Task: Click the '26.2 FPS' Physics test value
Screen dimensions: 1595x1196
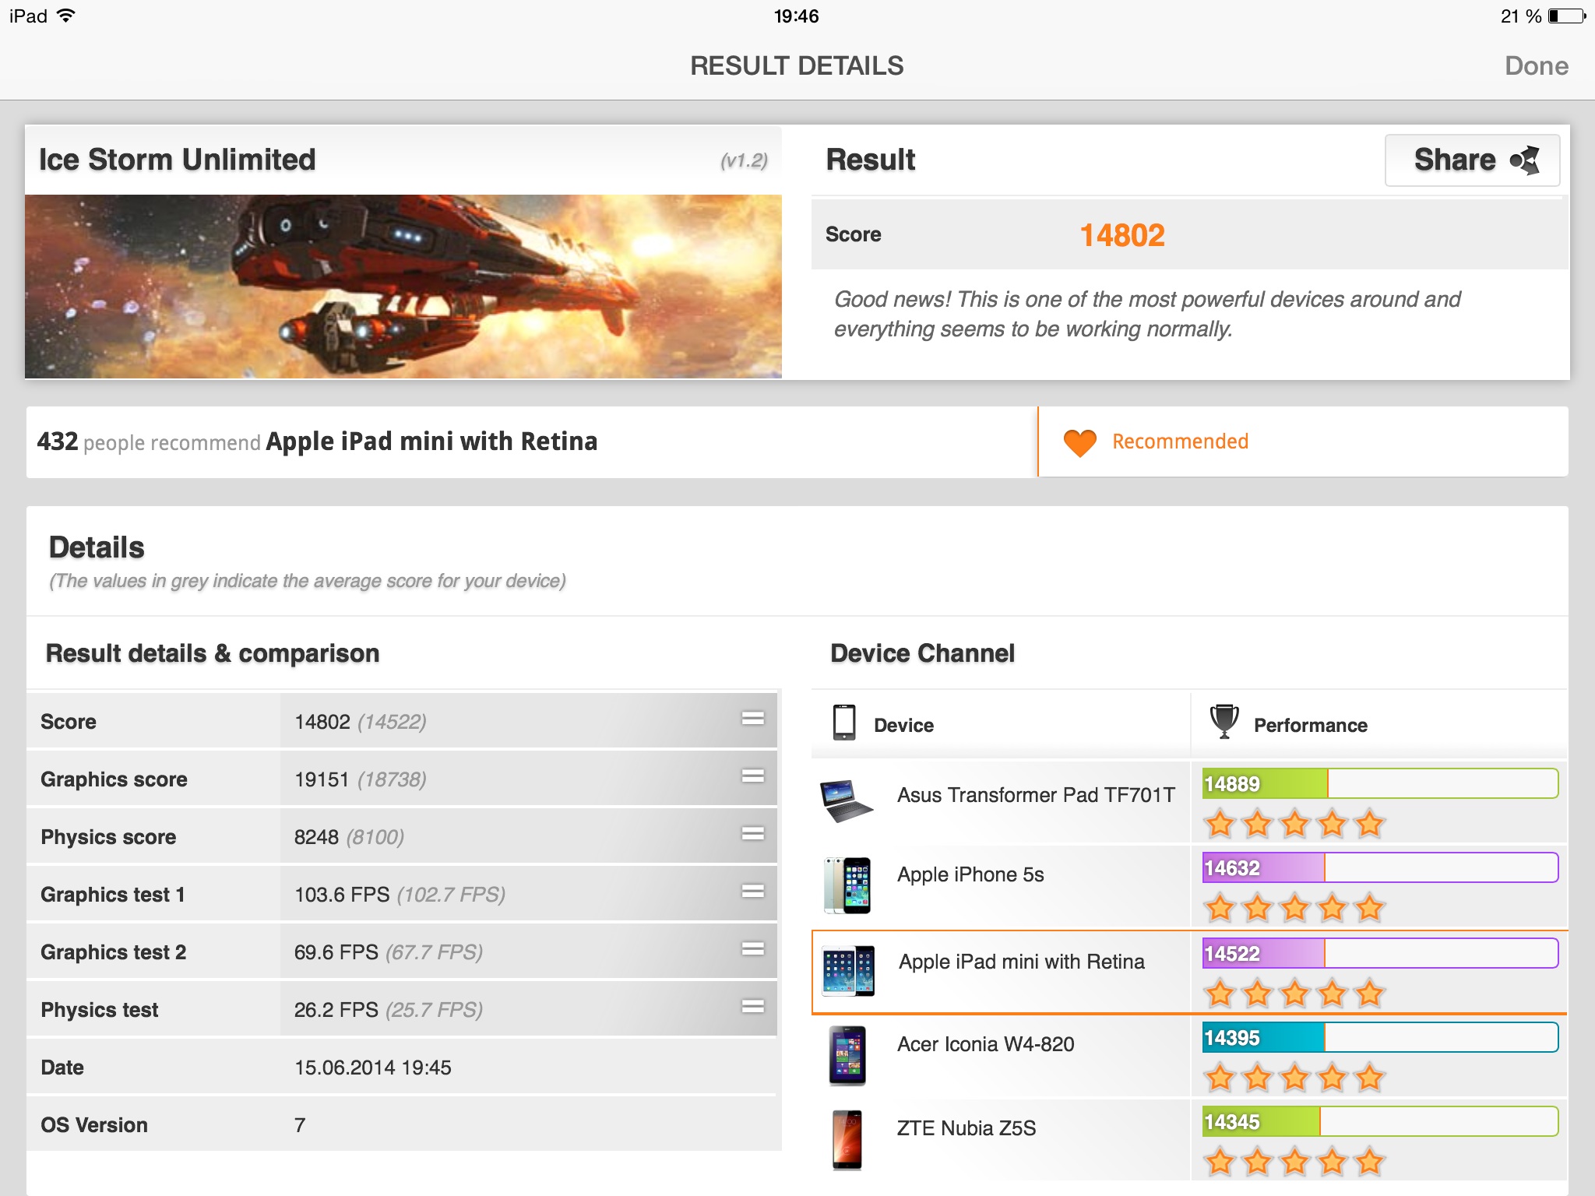Action: 336,1010
